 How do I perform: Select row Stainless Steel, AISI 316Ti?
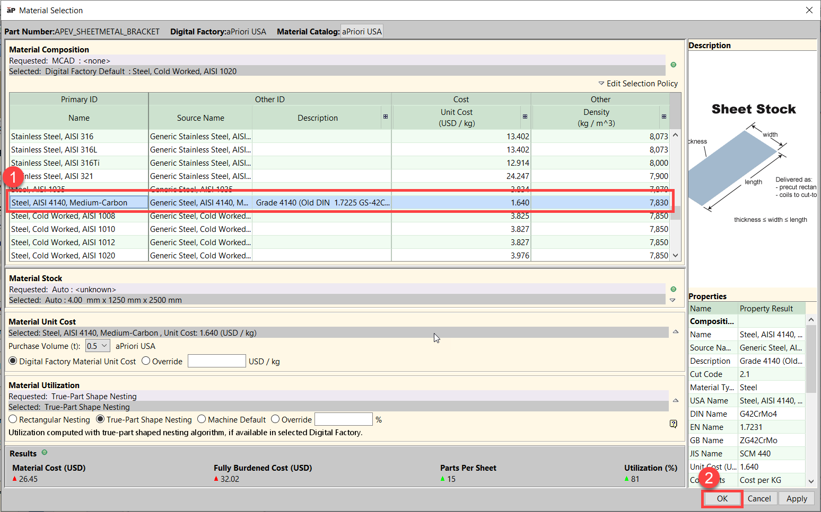tap(339, 163)
